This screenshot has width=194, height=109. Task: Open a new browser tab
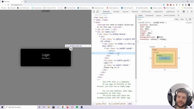[25, 2]
